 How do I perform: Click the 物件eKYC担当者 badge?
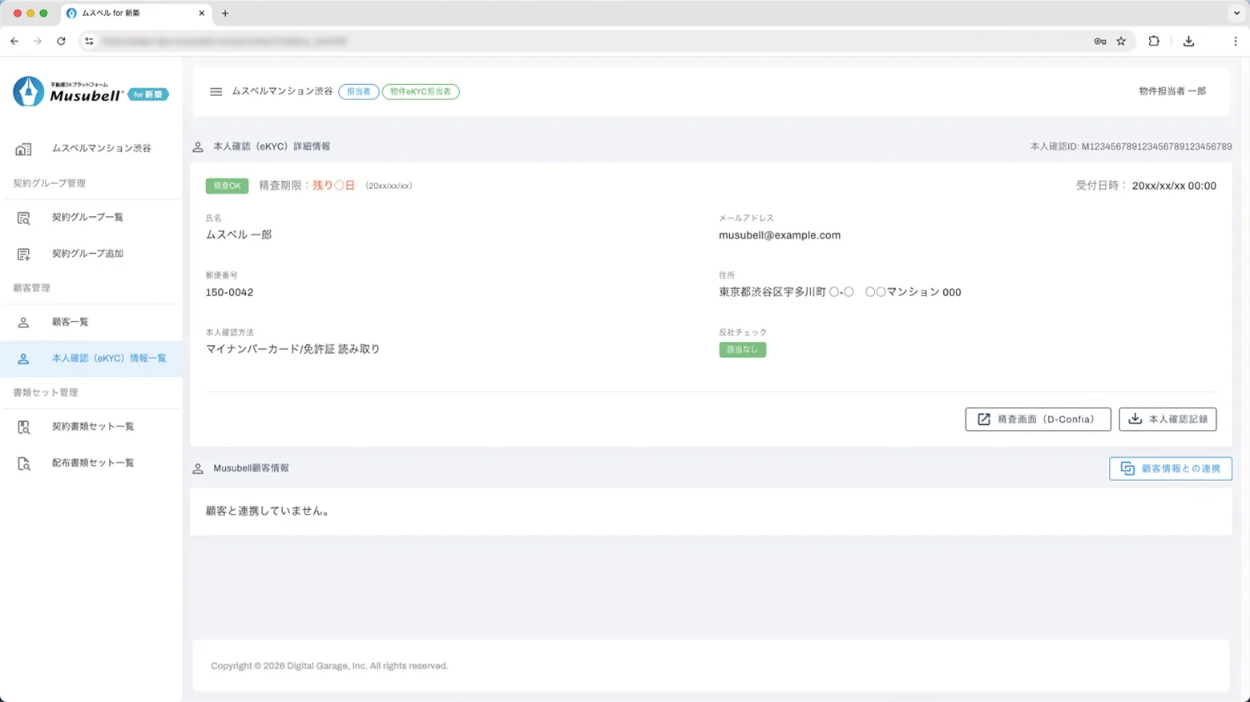421,92
